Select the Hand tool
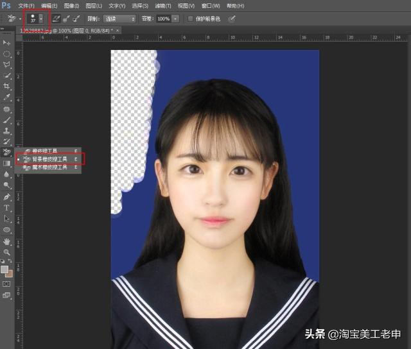 click(x=7, y=241)
